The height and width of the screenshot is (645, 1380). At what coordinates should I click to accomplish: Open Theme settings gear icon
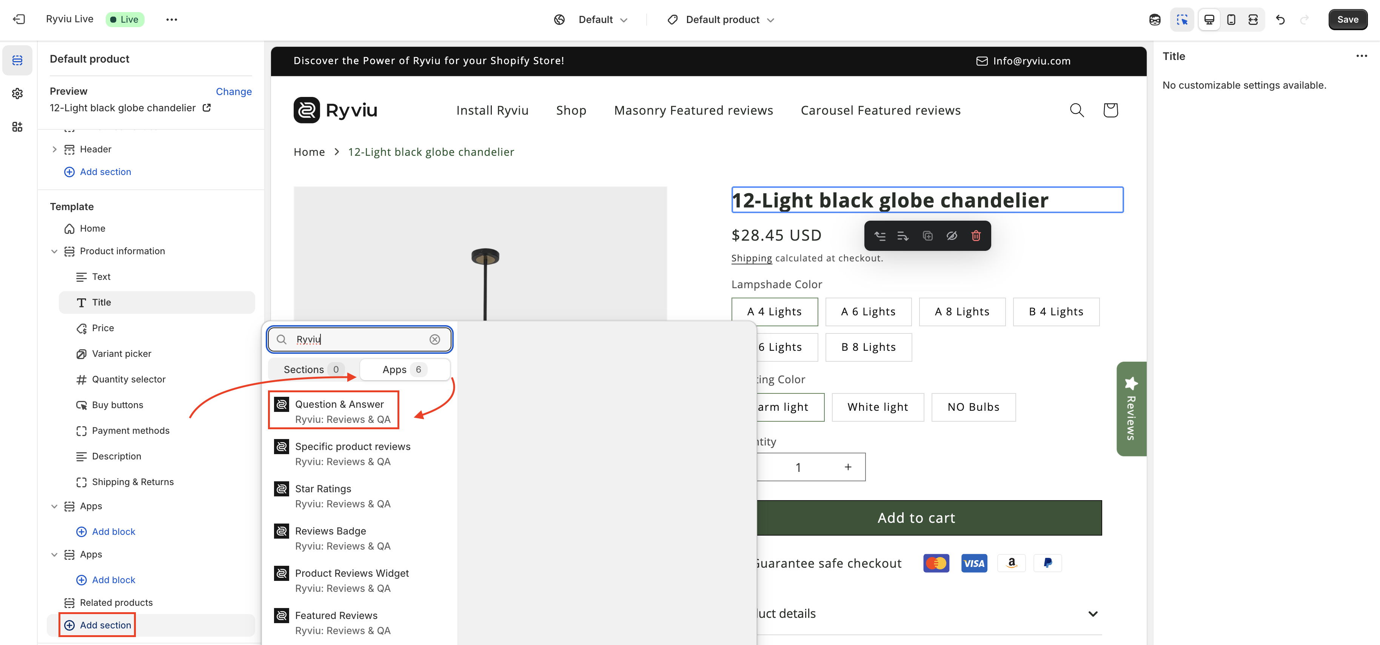(17, 93)
